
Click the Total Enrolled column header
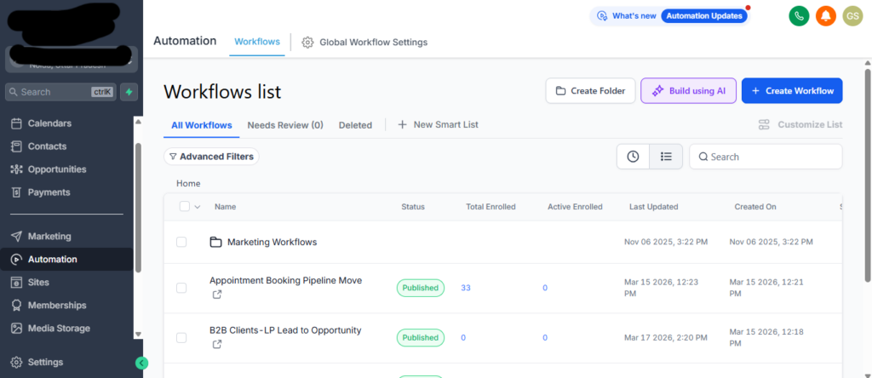490,207
